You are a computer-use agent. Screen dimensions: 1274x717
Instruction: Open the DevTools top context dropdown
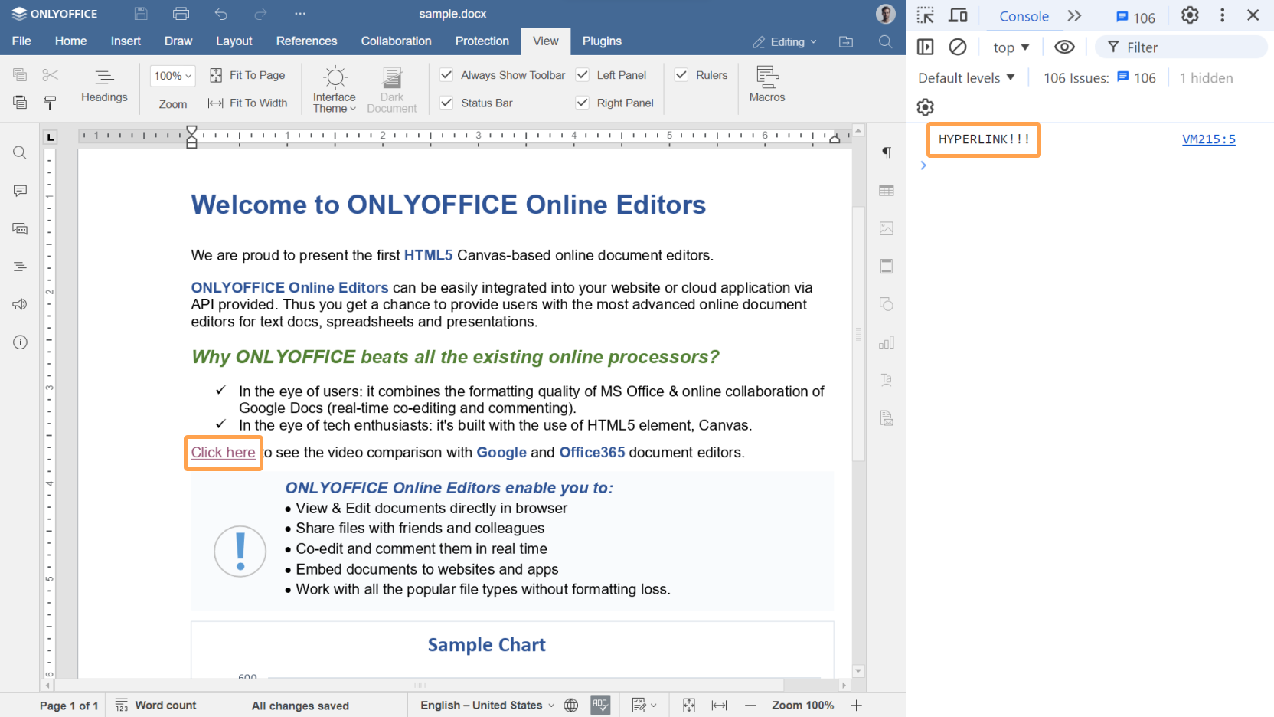tap(1011, 47)
